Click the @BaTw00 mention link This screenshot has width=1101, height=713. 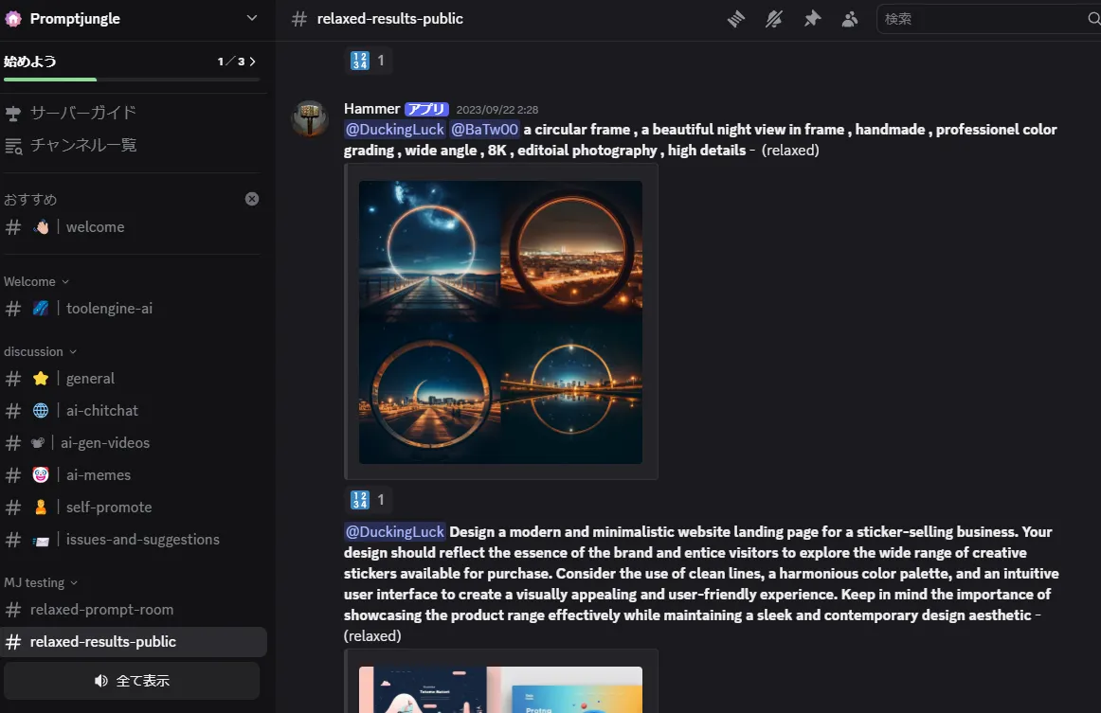coord(483,130)
